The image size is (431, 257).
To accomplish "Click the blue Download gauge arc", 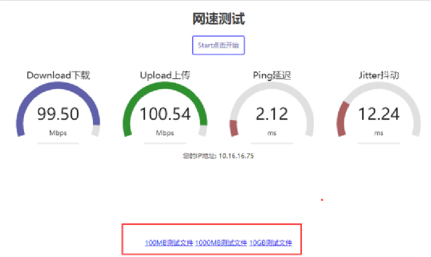I will pyautogui.click(x=31, y=95).
